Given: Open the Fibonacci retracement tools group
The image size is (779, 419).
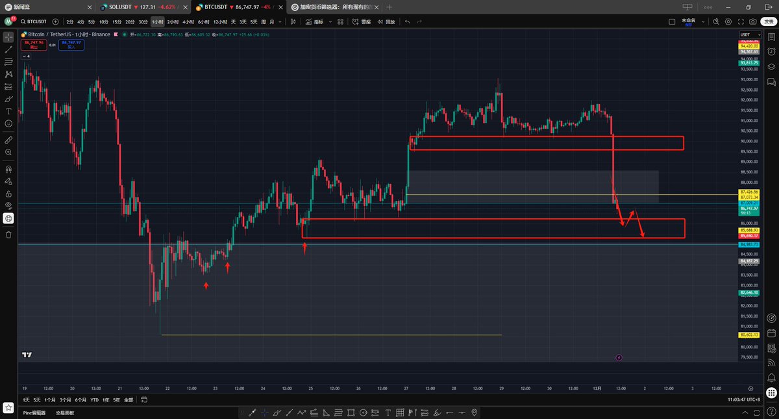Looking at the screenshot, I should (x=8, y=62).
